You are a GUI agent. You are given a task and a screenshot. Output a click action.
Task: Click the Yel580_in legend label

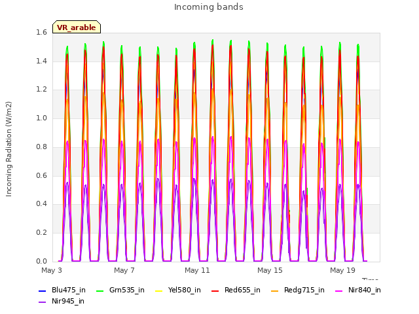click(185, 290)
